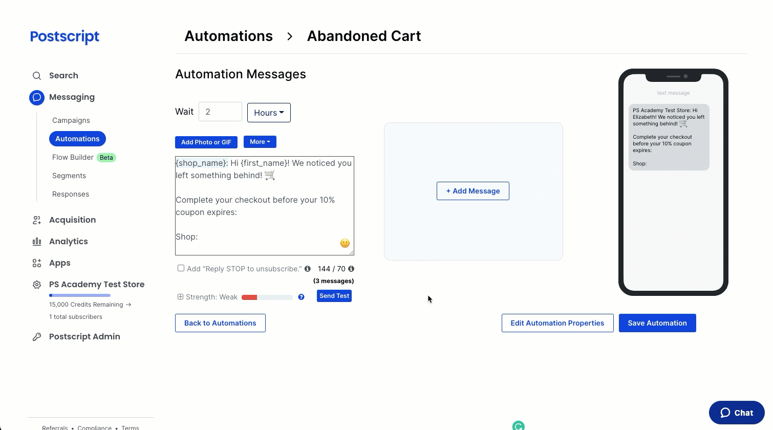This screenshot has width=773, height=430.
Task: Click the Wait duration input field
Action: pos(220,112)
